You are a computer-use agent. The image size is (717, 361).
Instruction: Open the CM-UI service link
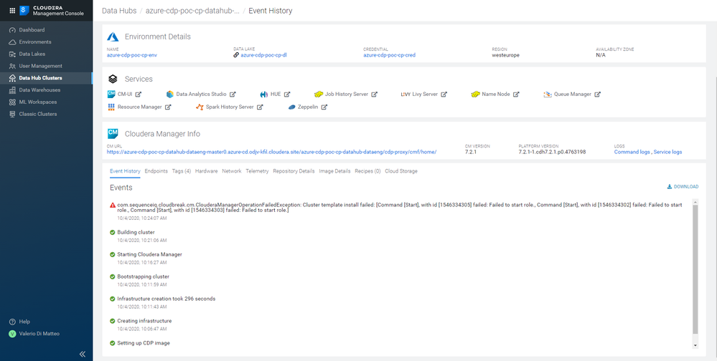(x=125, y=95)
